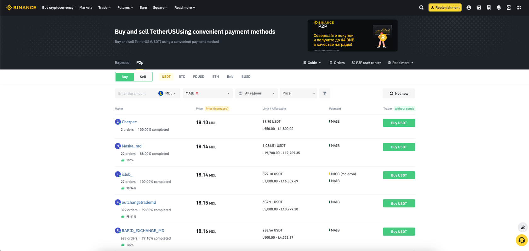The image size is (529, 251).
Task: Open the Square menu dropdown
Action: tap(160, 8)
